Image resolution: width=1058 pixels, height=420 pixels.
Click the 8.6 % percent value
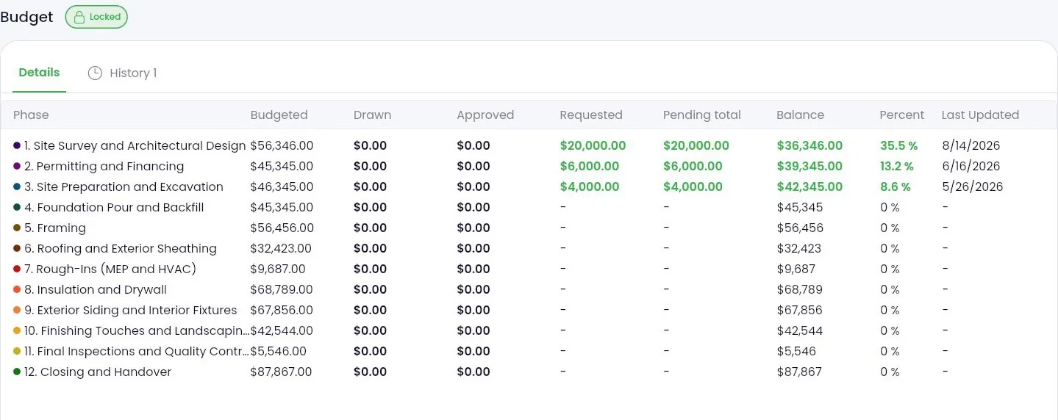click(x=895, y=187)
